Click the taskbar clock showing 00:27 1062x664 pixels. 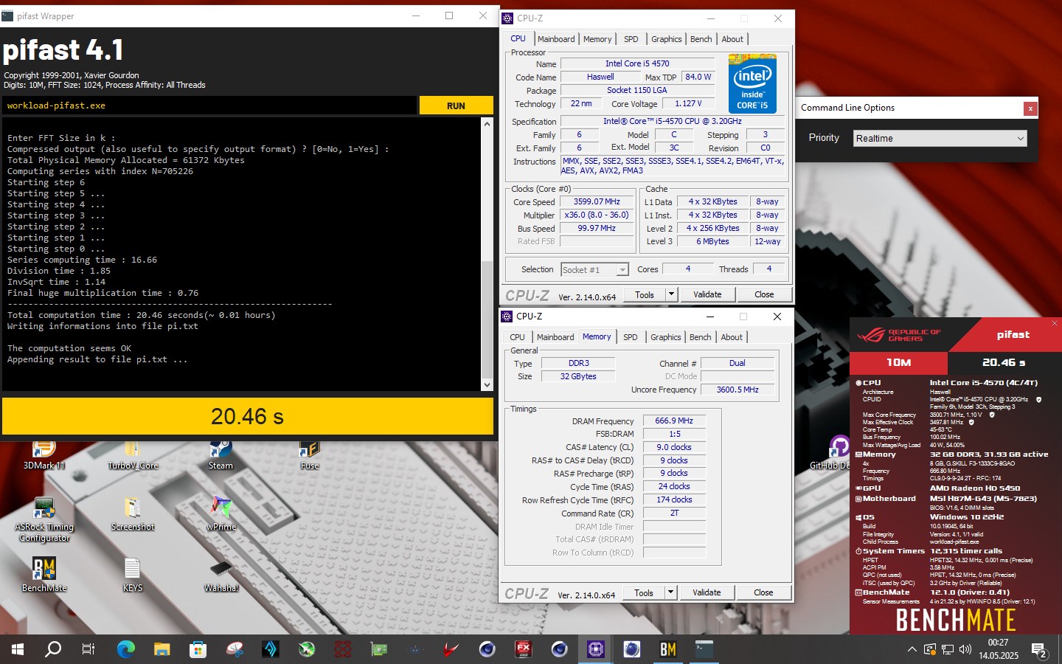[x=999, y=649]
